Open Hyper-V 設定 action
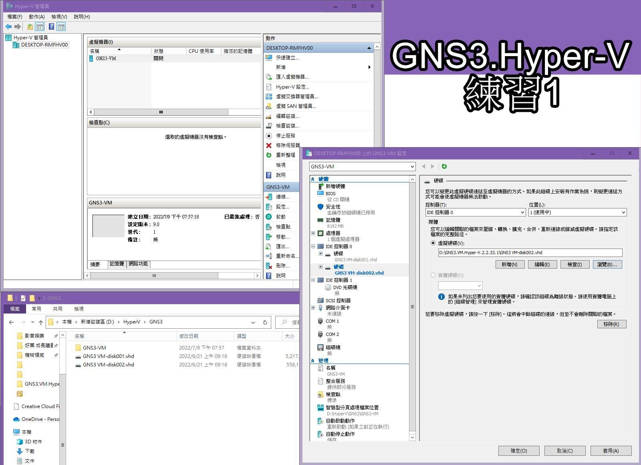 pos(292,87)
